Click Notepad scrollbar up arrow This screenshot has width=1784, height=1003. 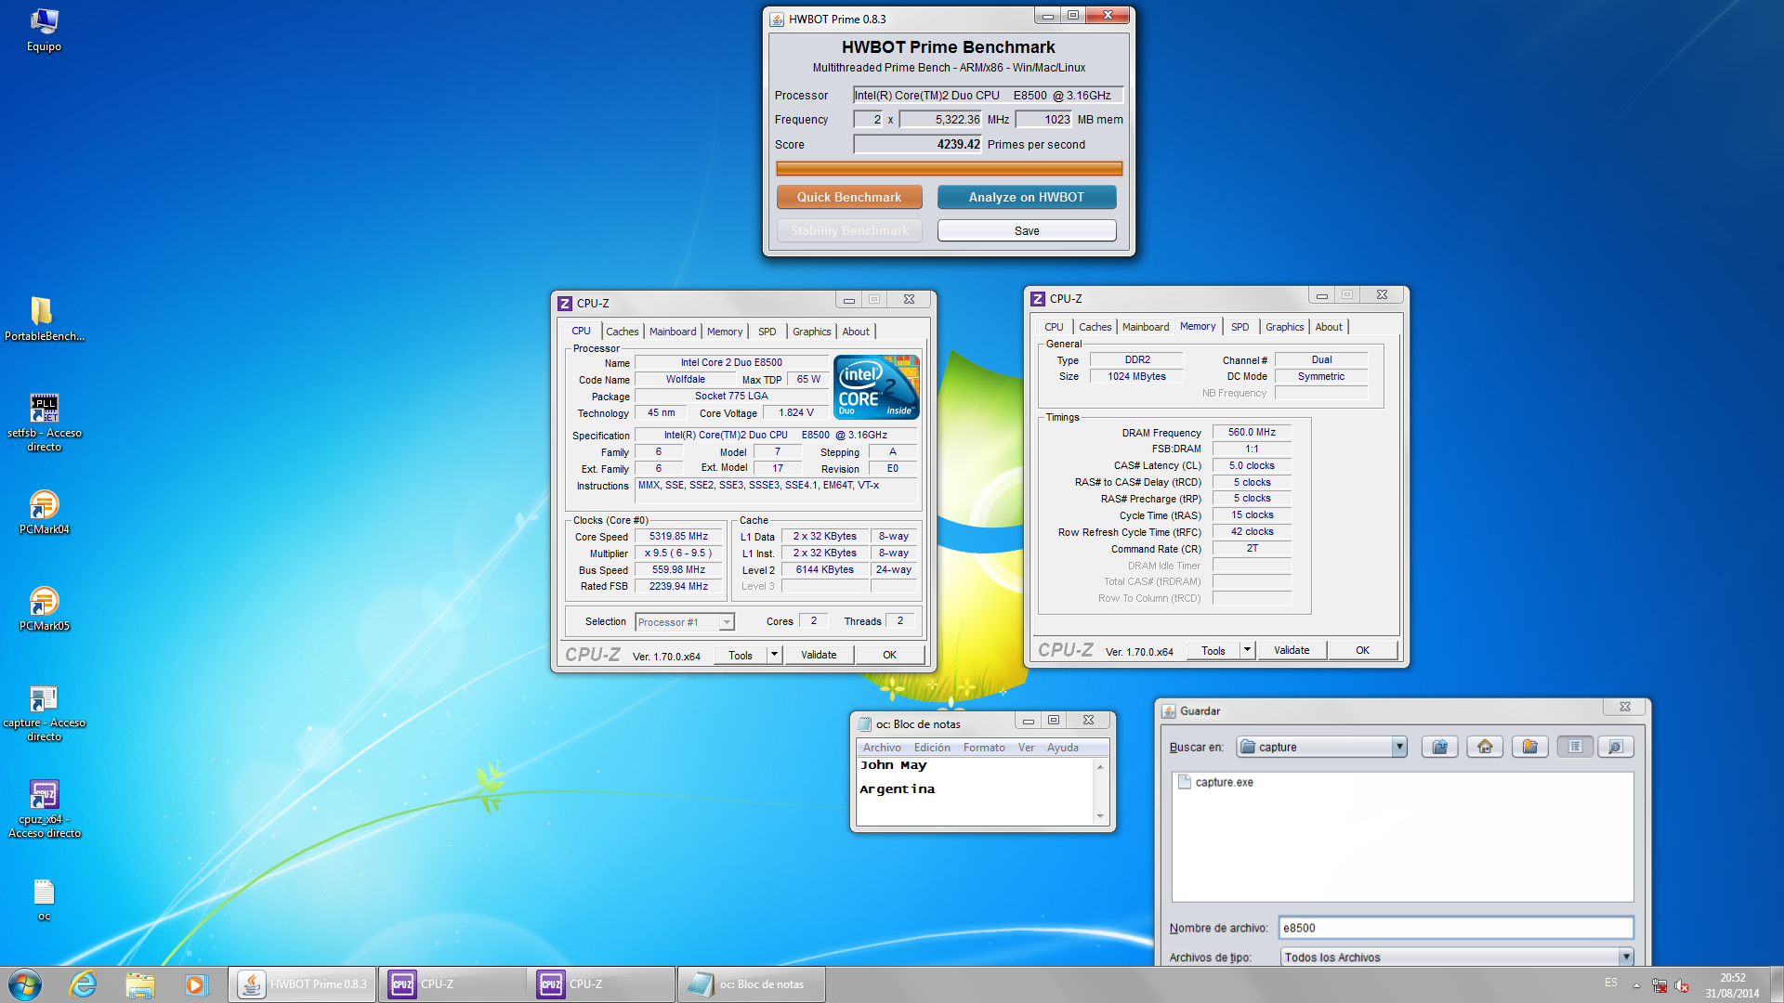point(1100,766)
